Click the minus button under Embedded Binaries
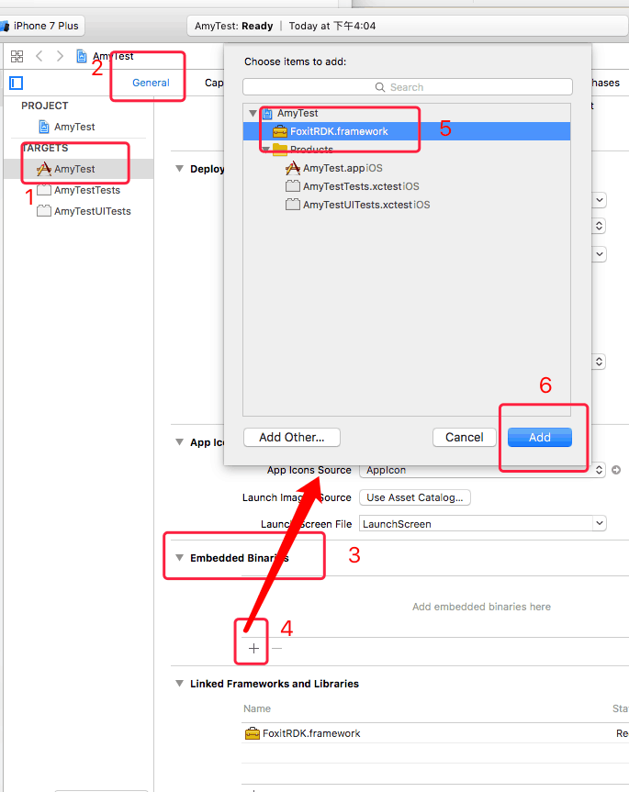This screenshot has width=629, height=792. 277,648
